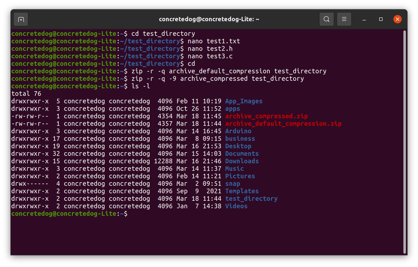The height and width of the screenshot is (267, 418).
Task: Select archive_compressed.zip in the file listing
Action: pyautogui.click(x=266, y=116)
